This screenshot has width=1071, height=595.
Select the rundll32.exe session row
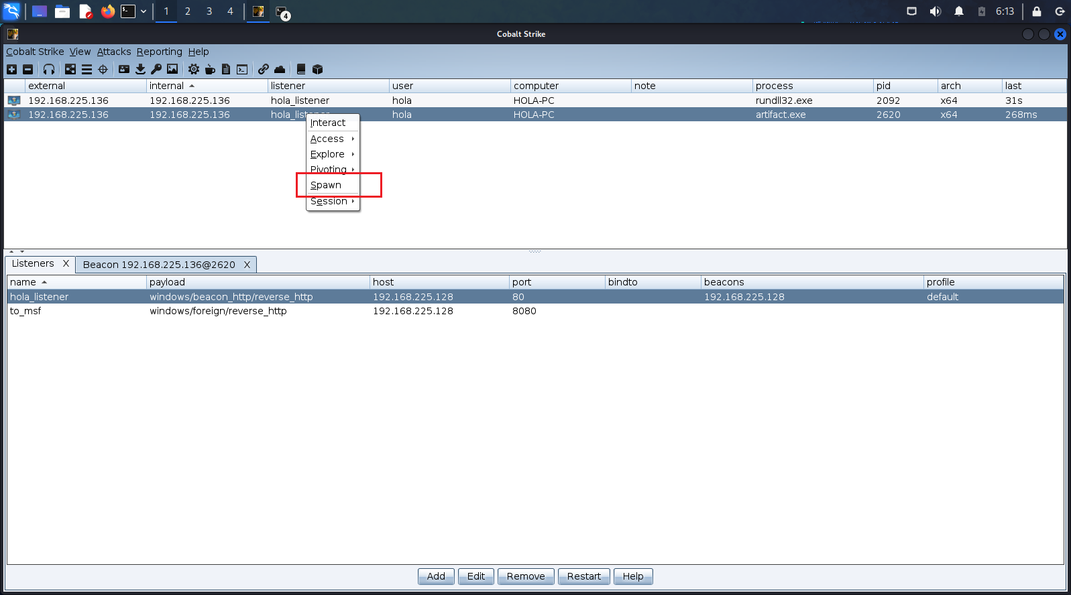[x=535, y=101]
